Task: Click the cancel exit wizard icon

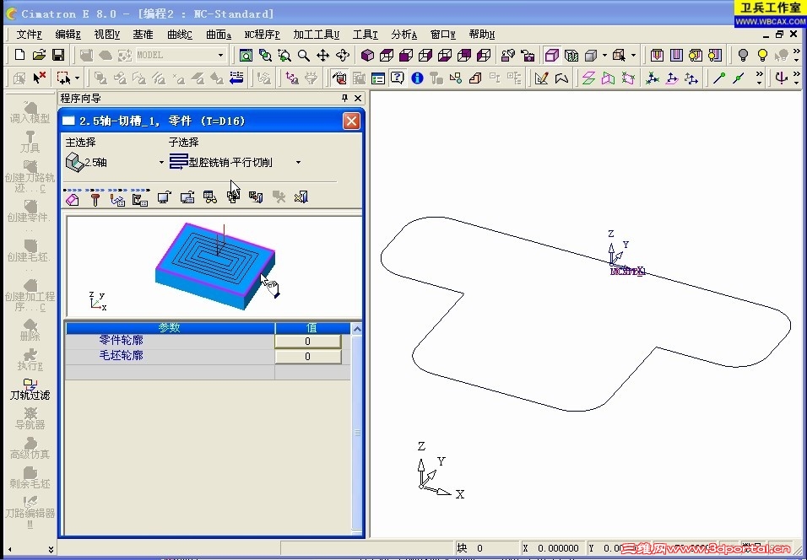Action: (x=301, y=197)
